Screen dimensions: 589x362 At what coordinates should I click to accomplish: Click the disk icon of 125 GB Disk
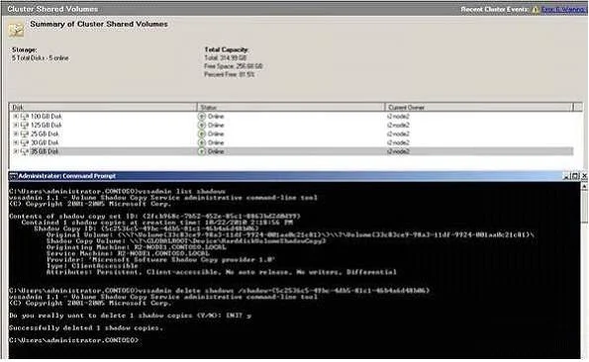click(25, 126)
